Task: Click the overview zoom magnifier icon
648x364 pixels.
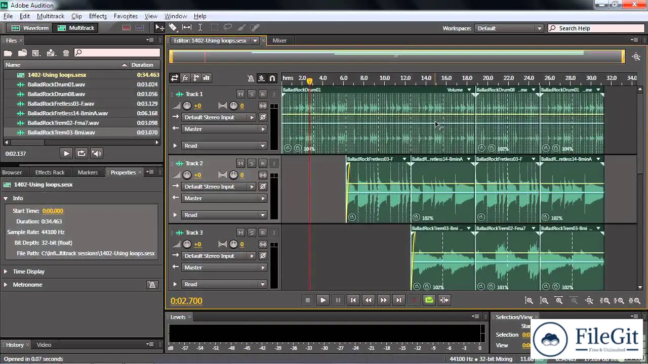Action: [x=636, y=57]
